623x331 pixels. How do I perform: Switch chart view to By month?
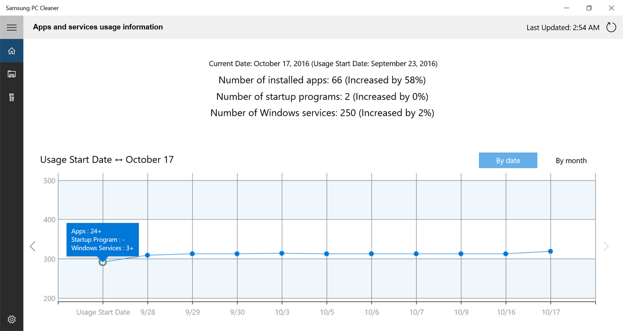571,161
